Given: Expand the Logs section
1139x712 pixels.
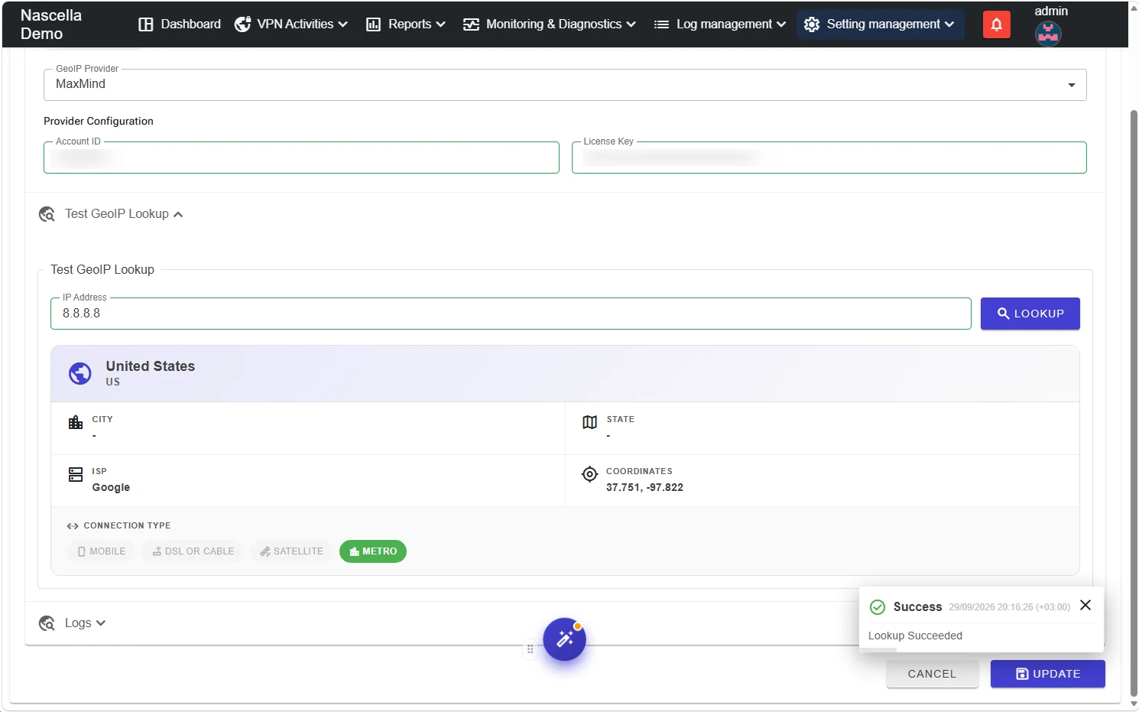Looking at the screenshot, I should [85, 623].
